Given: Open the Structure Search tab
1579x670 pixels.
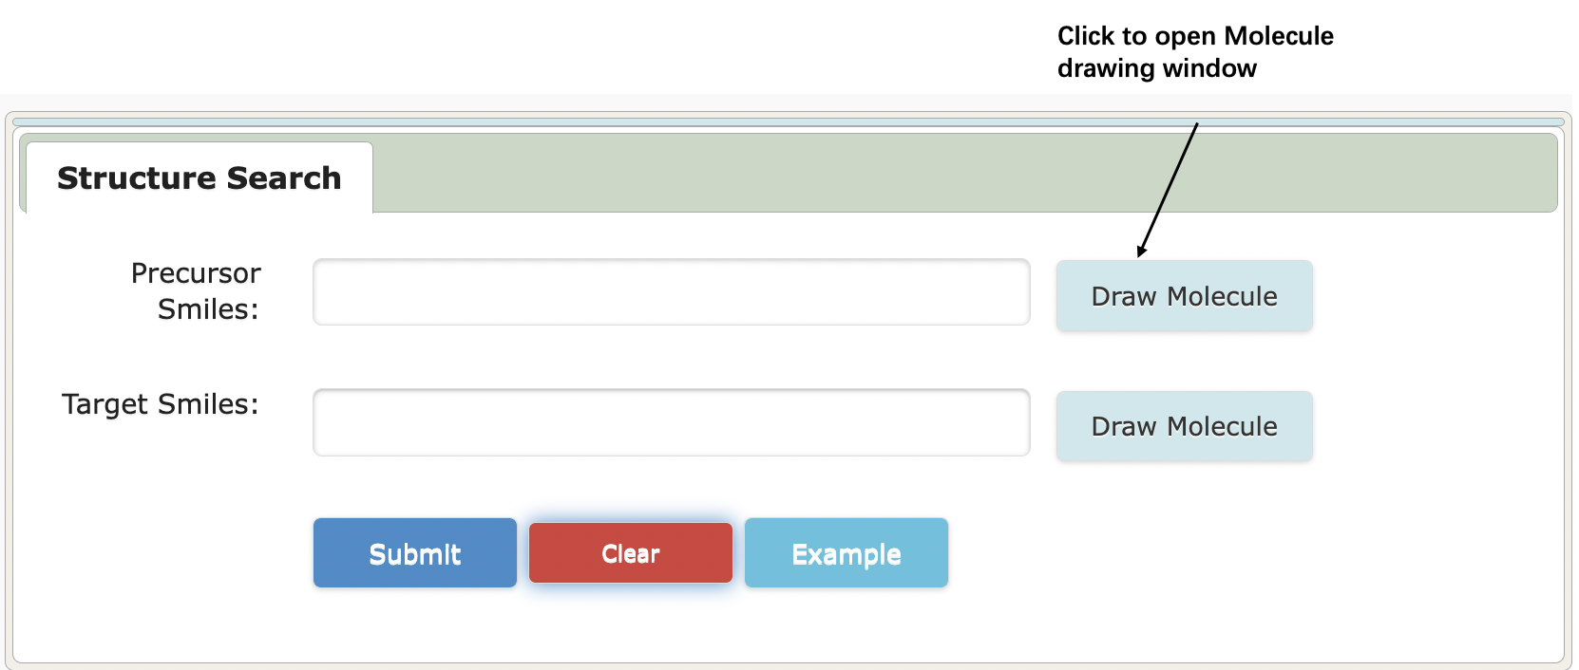Looking at the screenshot, I should [x=200, y=177].
